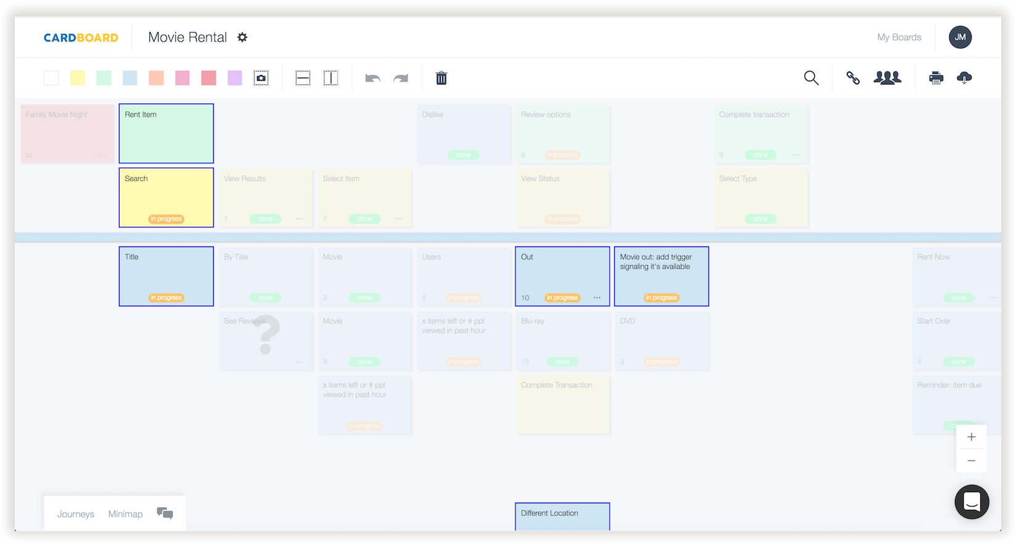
Task: Go to Cardboard home logo
Action: tap(81, 38)
